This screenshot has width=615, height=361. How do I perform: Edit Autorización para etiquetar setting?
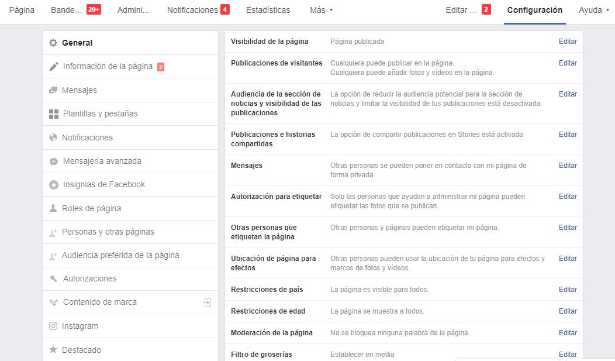click(568, 196)
